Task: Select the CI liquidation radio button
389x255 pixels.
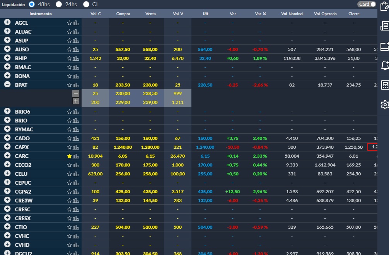Action: click(86, 4)
